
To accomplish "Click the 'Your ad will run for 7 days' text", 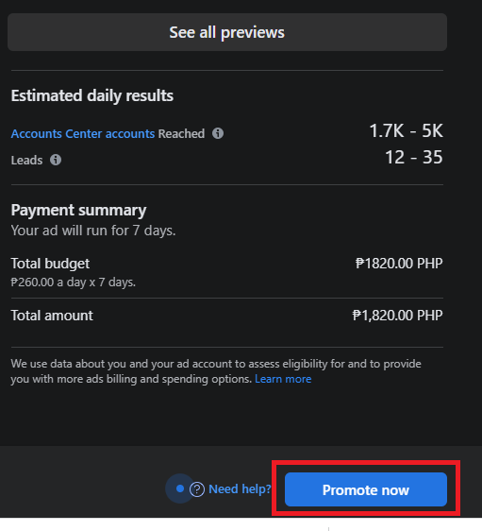I will tap(93, 231).
